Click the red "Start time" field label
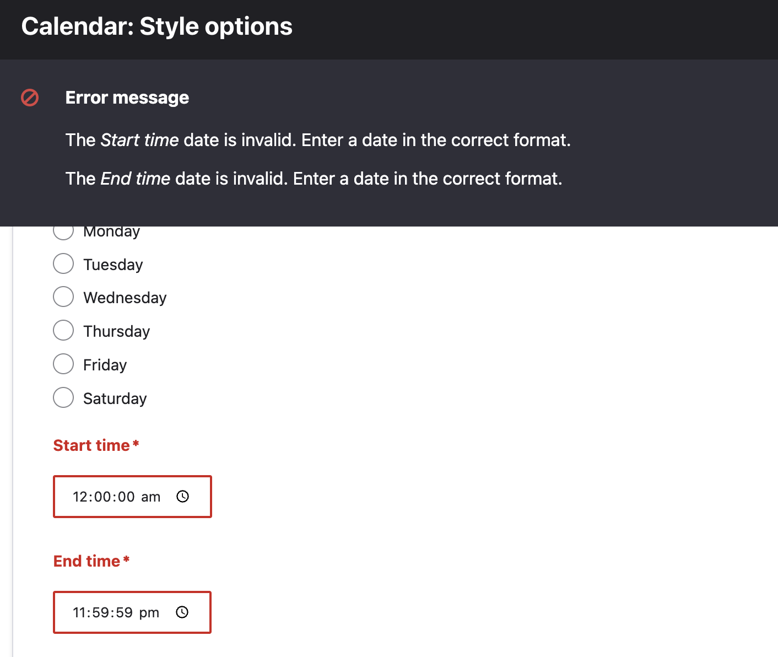 coord(91,445)
